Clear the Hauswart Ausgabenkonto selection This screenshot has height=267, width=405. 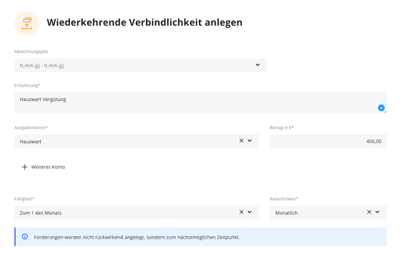tap(241, 141)
